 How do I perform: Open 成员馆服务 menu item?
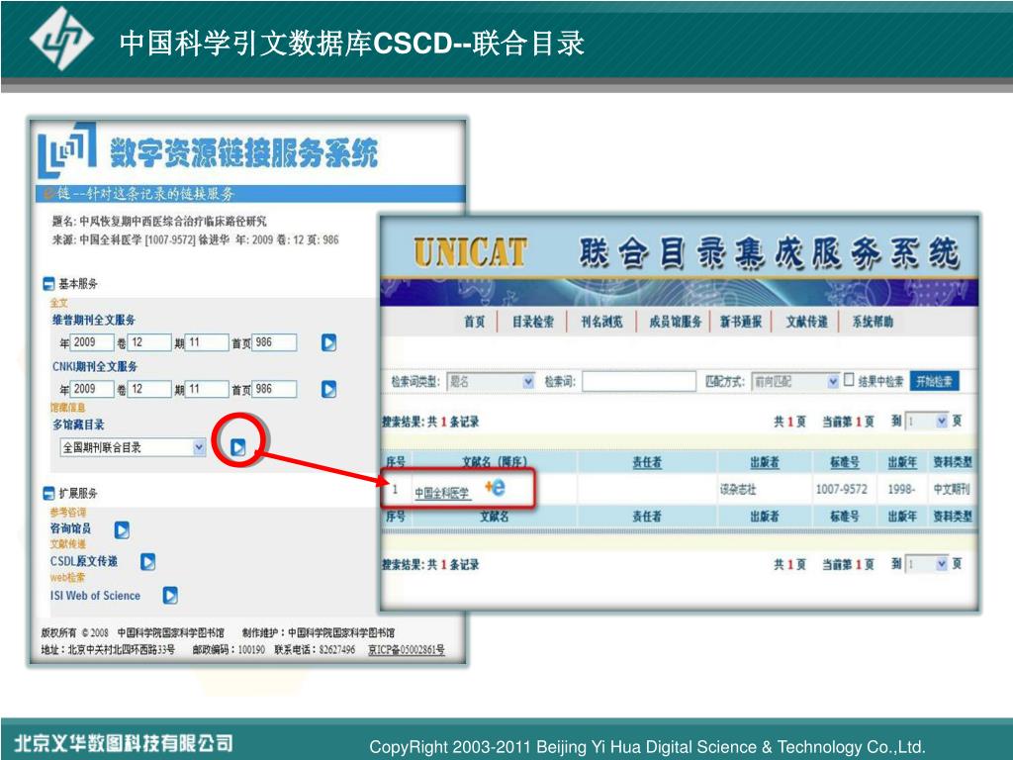point(675,322)
